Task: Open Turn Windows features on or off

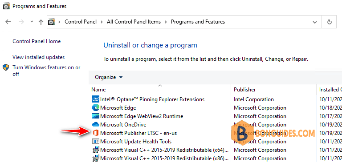Action: click(46, 71)
